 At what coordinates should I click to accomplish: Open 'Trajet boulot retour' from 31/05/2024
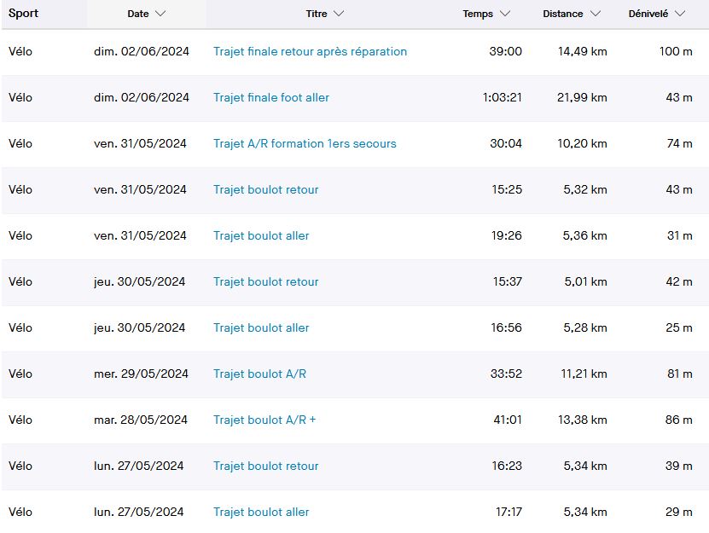(265, 189)
